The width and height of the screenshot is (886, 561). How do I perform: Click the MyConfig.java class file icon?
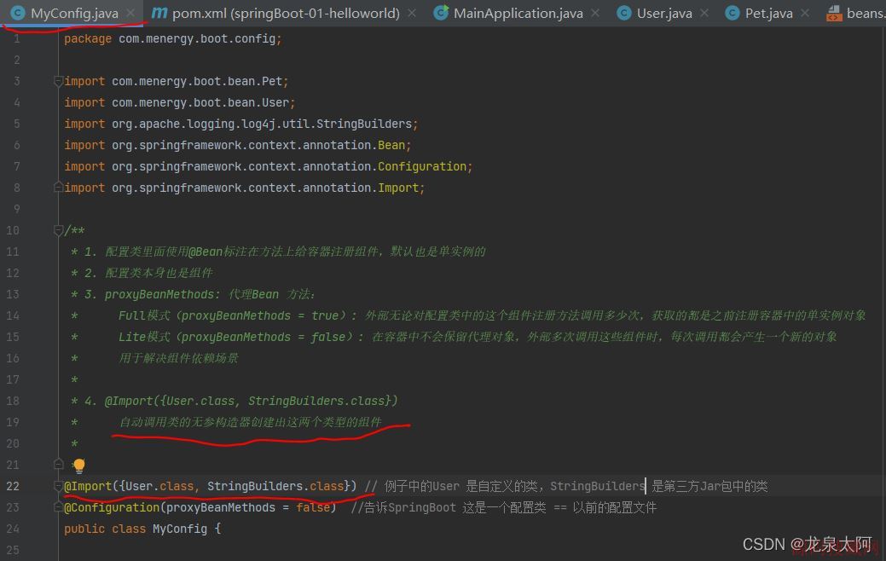[x=18, y=14]
